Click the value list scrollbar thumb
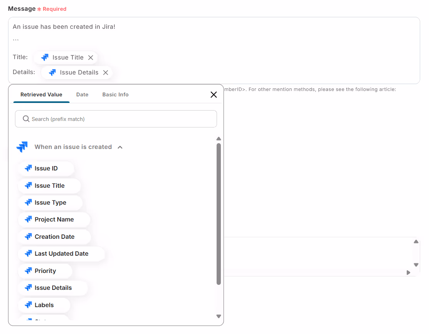Image resolution: width=429 pixels, height=334 pixels. coord(219,214)
